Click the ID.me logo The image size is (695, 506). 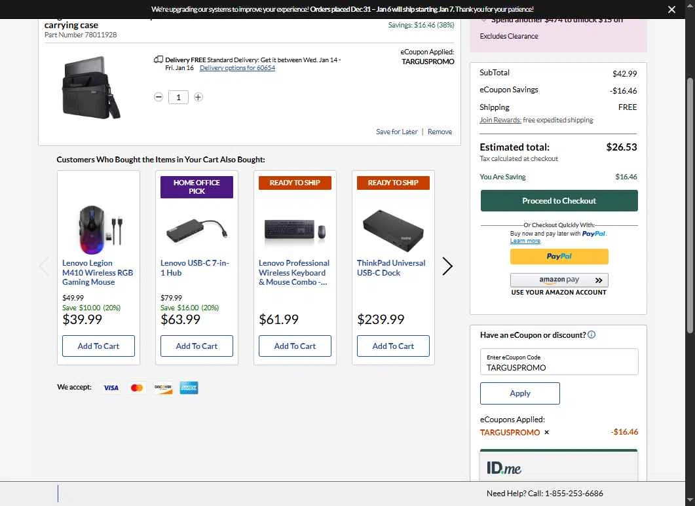504,468
